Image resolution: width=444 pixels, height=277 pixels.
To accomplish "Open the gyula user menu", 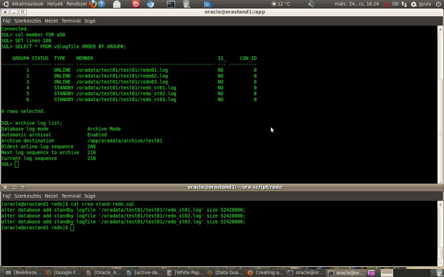I will [x=421, y=4].
